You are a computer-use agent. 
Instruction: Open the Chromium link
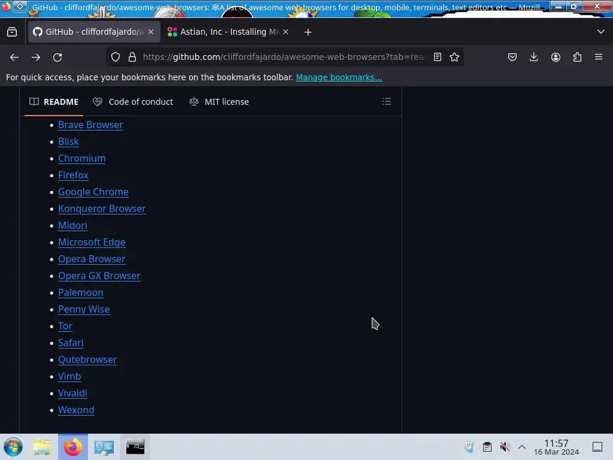tap(81, 158)
